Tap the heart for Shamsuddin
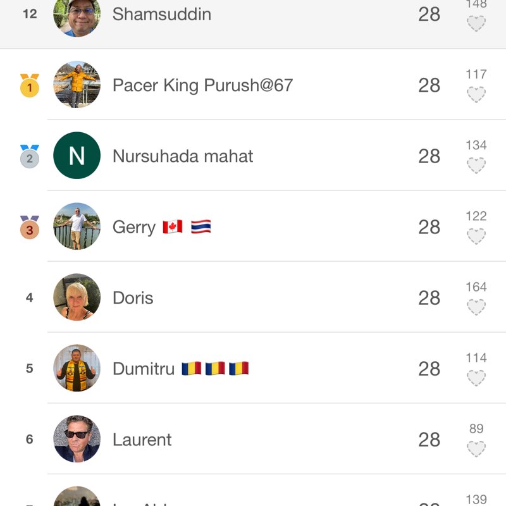This screenshot has width=506, height=506. 476,24
